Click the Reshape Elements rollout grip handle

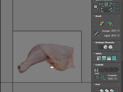coord(119,42)
